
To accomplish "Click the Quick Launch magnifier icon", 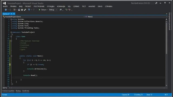I will (156, 3).
